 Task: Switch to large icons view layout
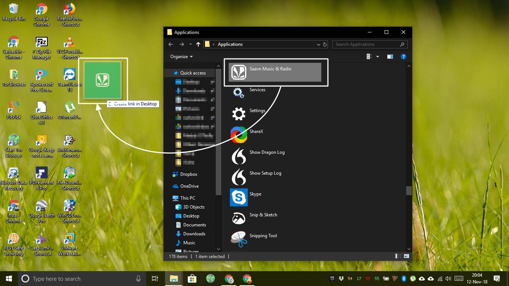pos(406,256)
